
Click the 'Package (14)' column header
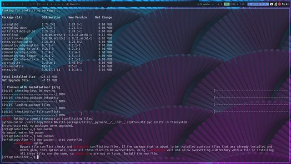(12, 17)
